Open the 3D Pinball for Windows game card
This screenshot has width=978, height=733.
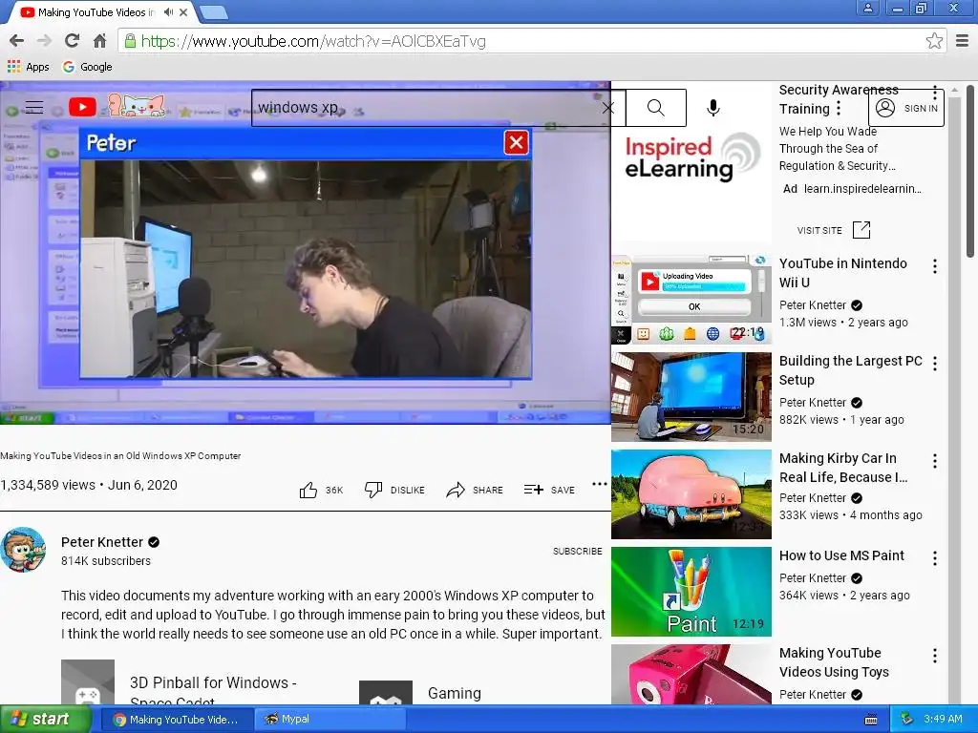pyautogui.click(x=181, y=683)
